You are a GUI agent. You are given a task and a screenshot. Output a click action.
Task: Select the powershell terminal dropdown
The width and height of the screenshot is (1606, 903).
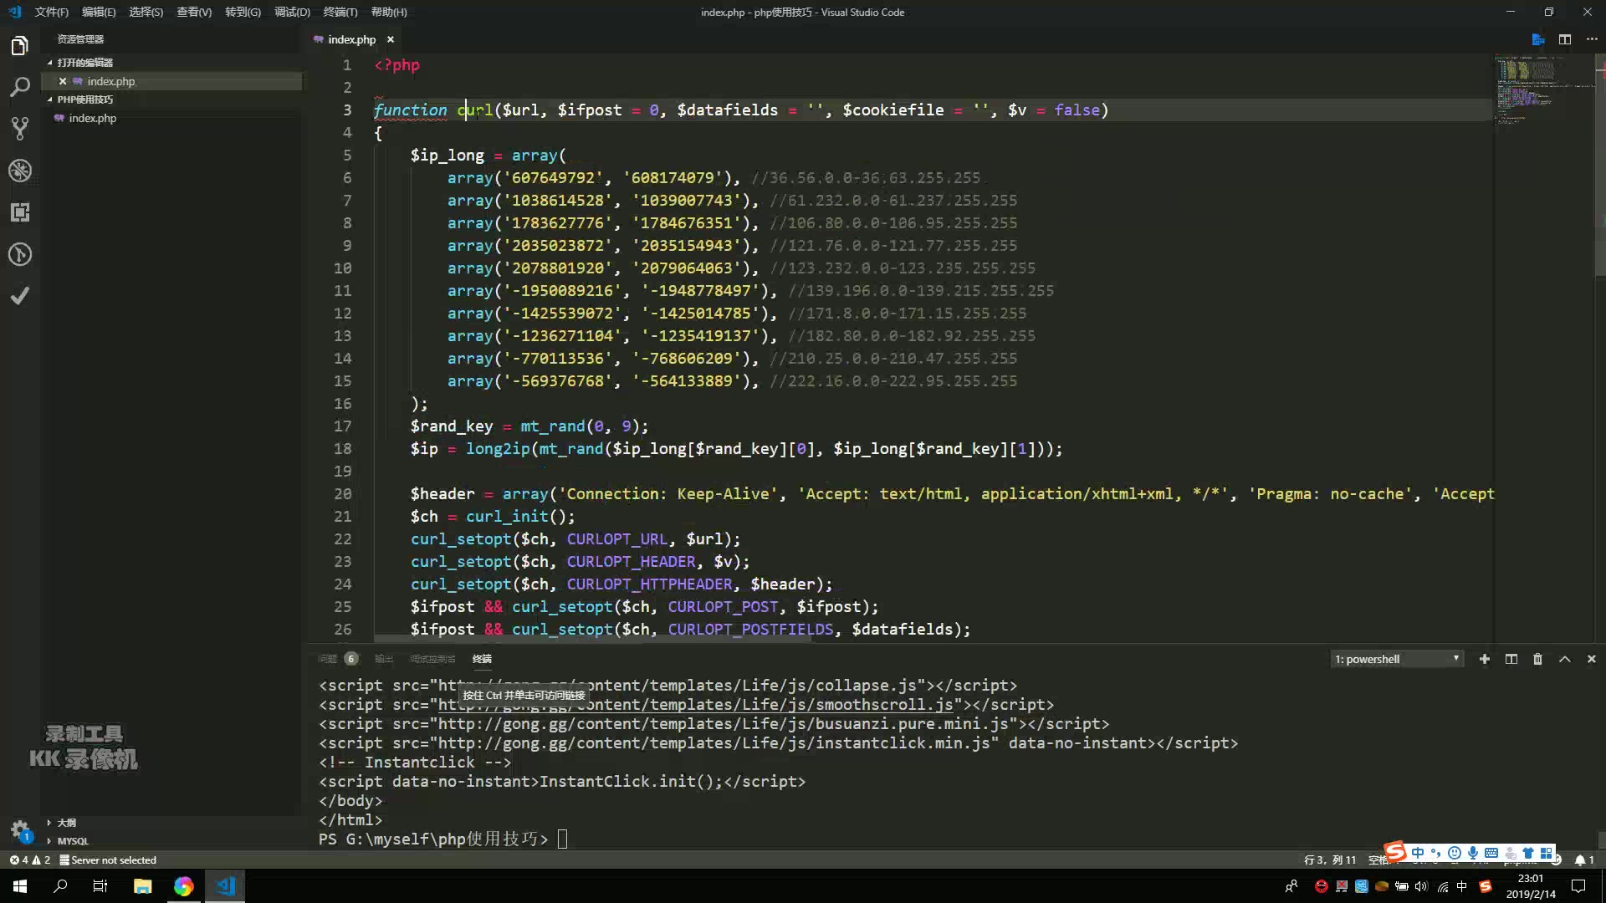coord(1397,659)
